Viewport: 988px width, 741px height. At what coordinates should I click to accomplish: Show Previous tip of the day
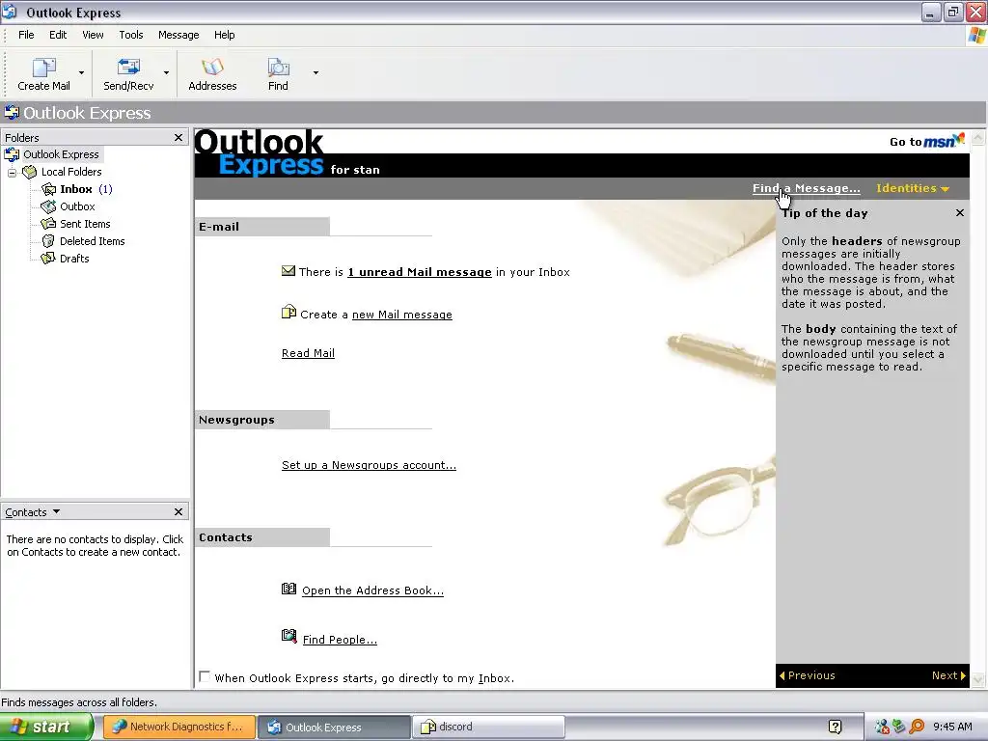tap(808, 675)
